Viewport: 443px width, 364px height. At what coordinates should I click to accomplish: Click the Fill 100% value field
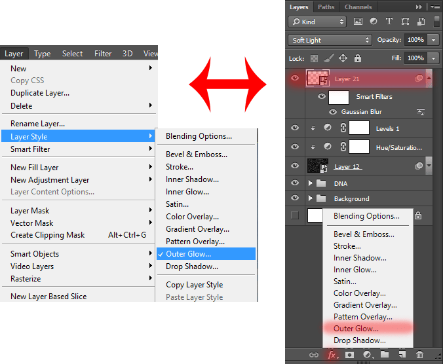(x=415, y=58)
